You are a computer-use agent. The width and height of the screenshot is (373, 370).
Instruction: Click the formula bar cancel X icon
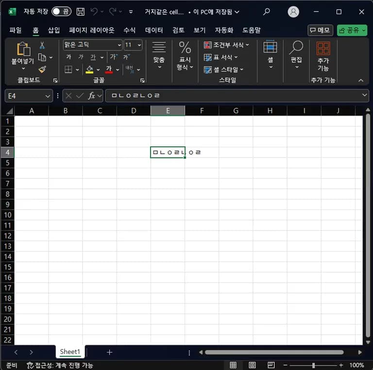click(68, 96)
